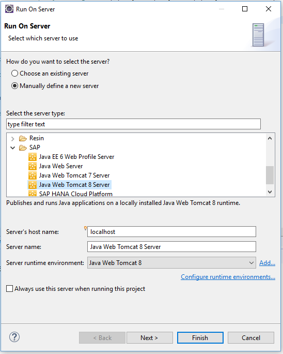Click the Server's host name field
Screen dimensions: 283x354
171,232
